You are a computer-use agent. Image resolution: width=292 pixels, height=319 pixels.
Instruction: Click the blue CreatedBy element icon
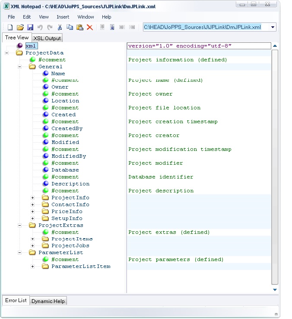[x=46, y=128]
